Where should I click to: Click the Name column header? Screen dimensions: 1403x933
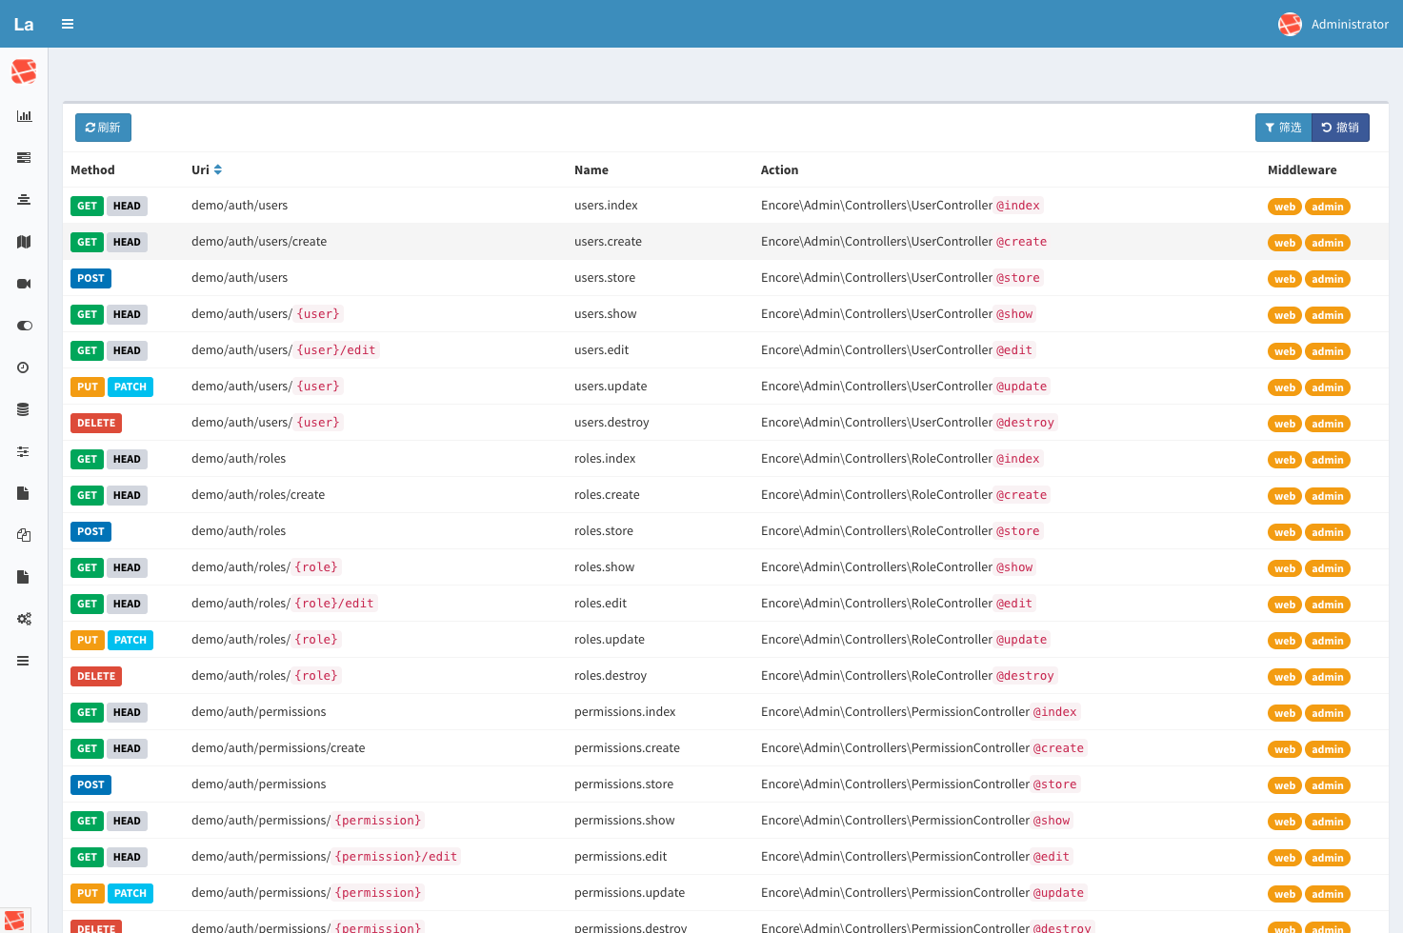click(591, 170)
